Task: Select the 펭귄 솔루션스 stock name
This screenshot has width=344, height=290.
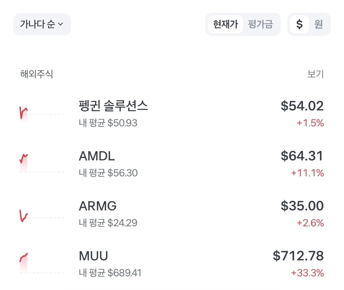Action: 113,106
